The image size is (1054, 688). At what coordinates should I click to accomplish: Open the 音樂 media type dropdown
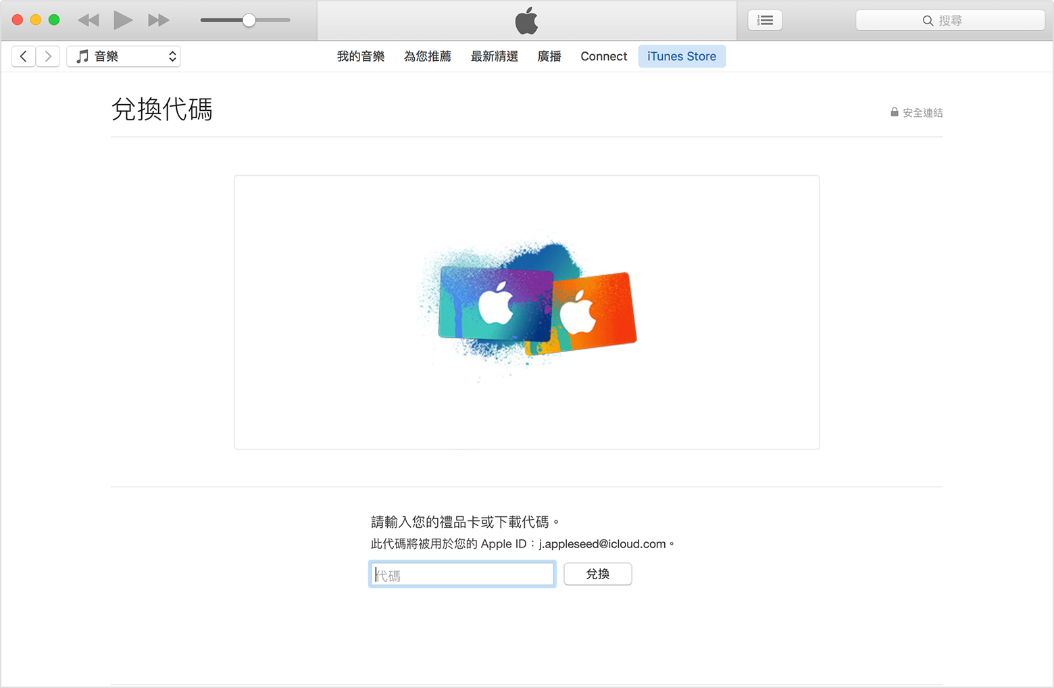click(x=124, y=56)
